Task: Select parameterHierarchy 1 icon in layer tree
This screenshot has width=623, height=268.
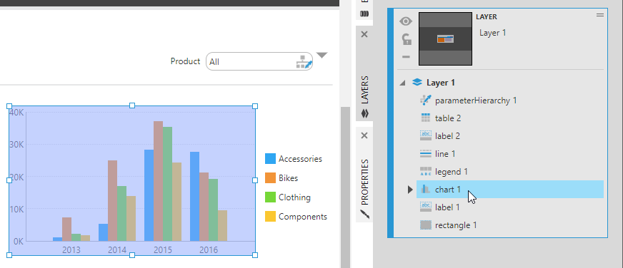Action: click(426, 100)
